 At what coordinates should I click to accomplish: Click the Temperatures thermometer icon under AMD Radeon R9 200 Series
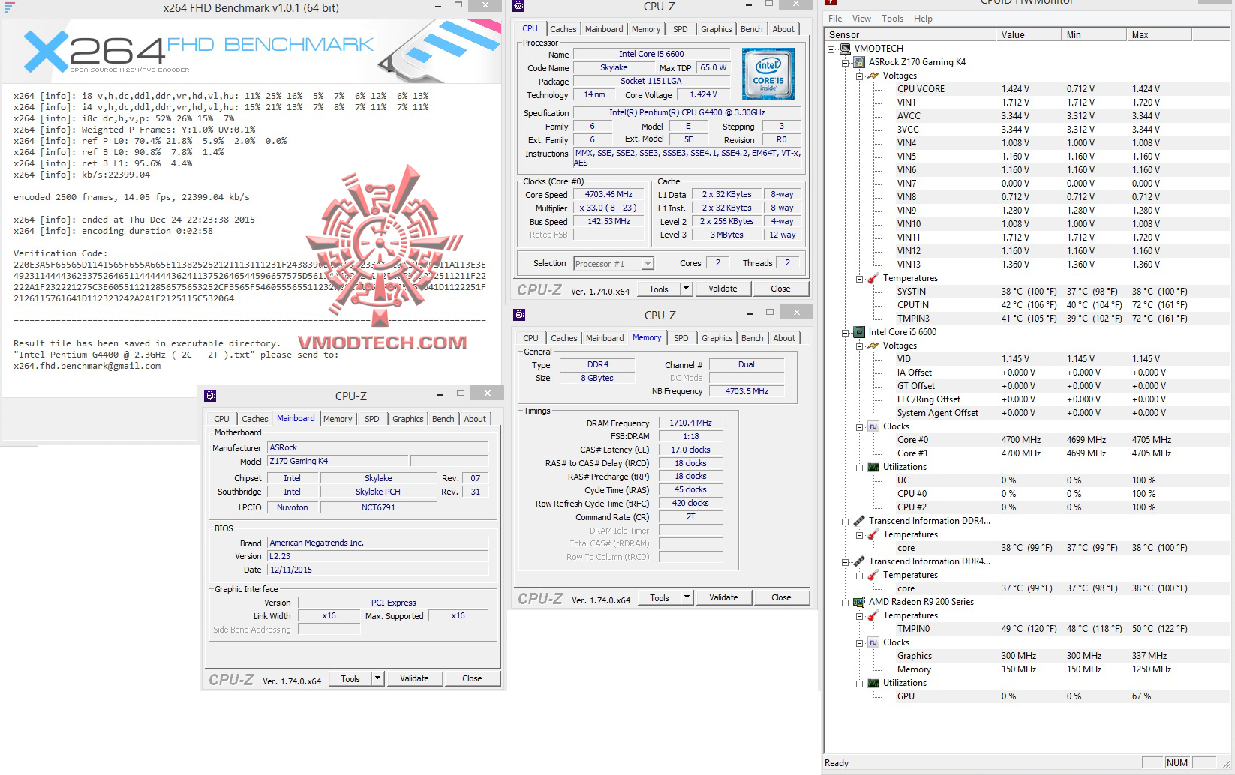point(873,615)
